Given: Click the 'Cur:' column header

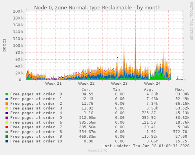Looking at the screenshot, I should click(86, 89).
